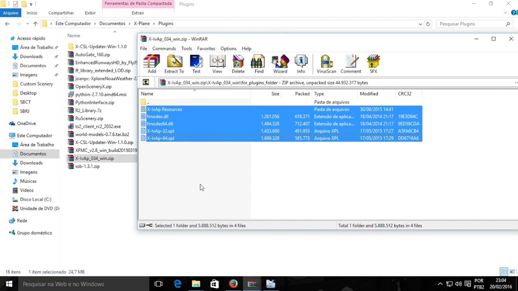Switch to the Compartilhar ribbon tab
This screenshot has width=518, height=291.
[61, 13]
